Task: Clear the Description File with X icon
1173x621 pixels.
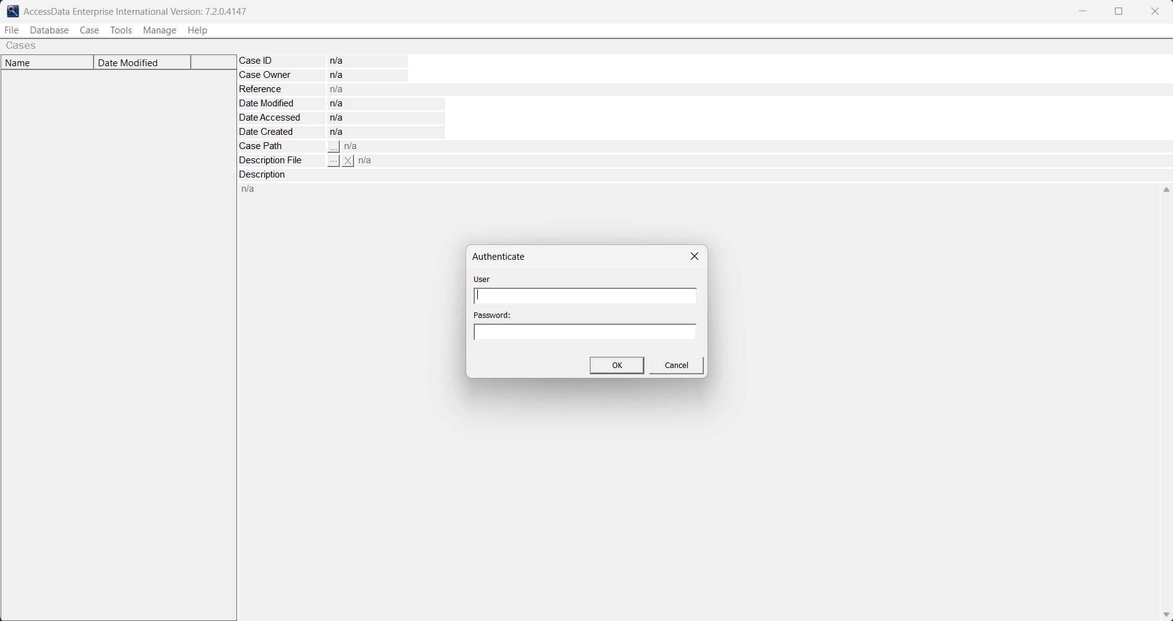Action: (x=348, y=161)
